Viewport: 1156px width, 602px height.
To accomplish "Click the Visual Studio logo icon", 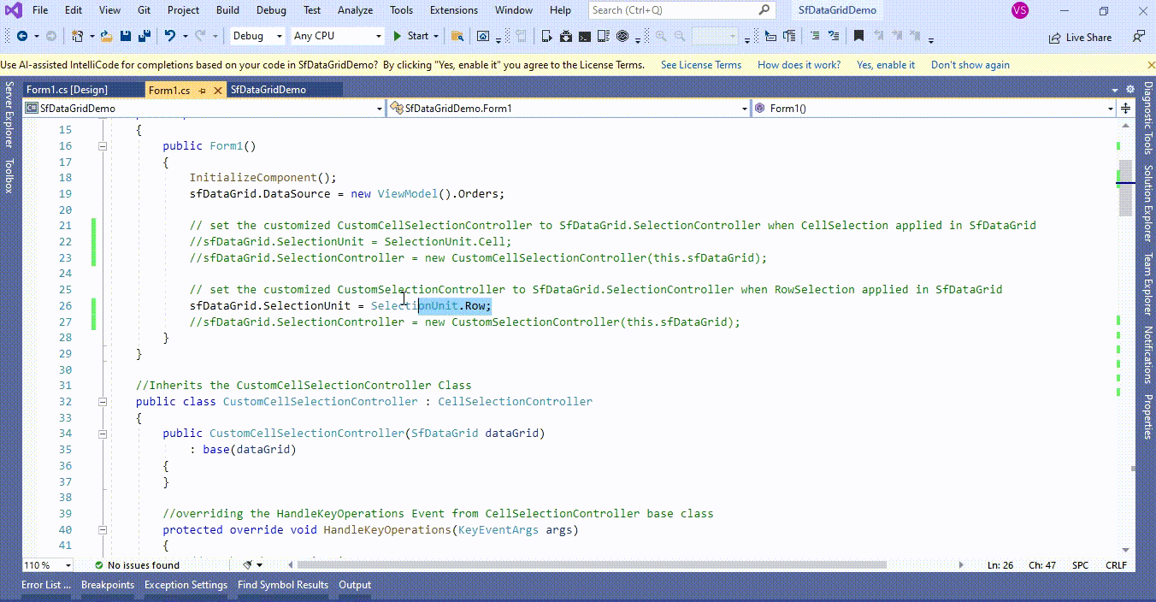I will (x=13, y=10).
